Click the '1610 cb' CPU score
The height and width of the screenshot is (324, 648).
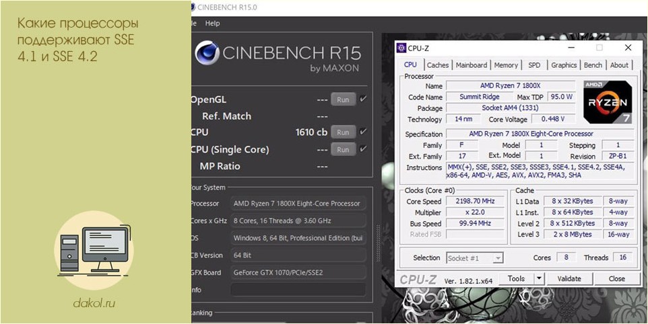311,132
